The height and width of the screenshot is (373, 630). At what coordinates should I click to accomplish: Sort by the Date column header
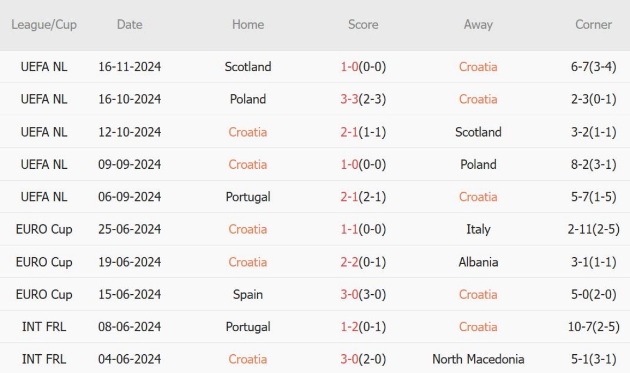[130, 25]
